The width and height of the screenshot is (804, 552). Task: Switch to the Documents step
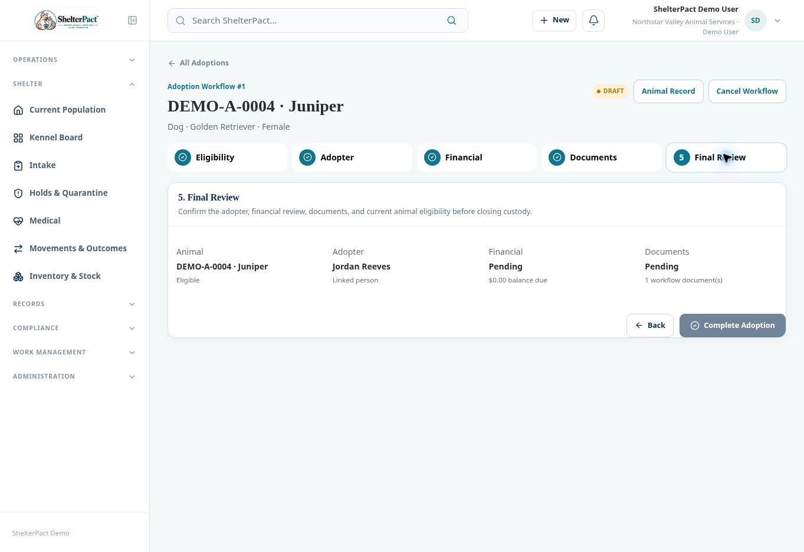pyautogui.click(x=602, y=157)
